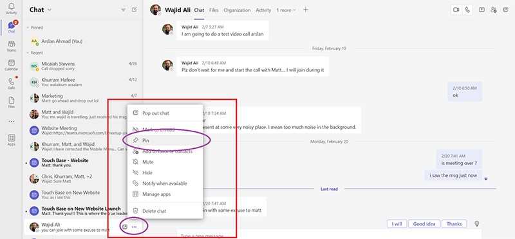
Task: Open the Activity feed in left rail
Action: pos(11,8)
